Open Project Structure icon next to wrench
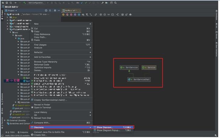The width and height of the screenshot is (220, 138). tap(106, 3)
